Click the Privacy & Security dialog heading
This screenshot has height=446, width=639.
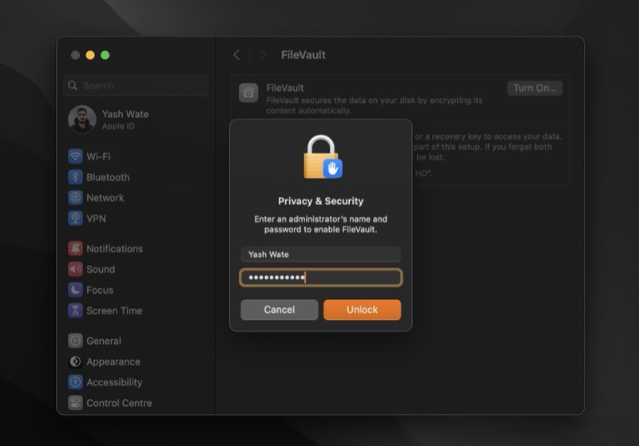point(321,201)
